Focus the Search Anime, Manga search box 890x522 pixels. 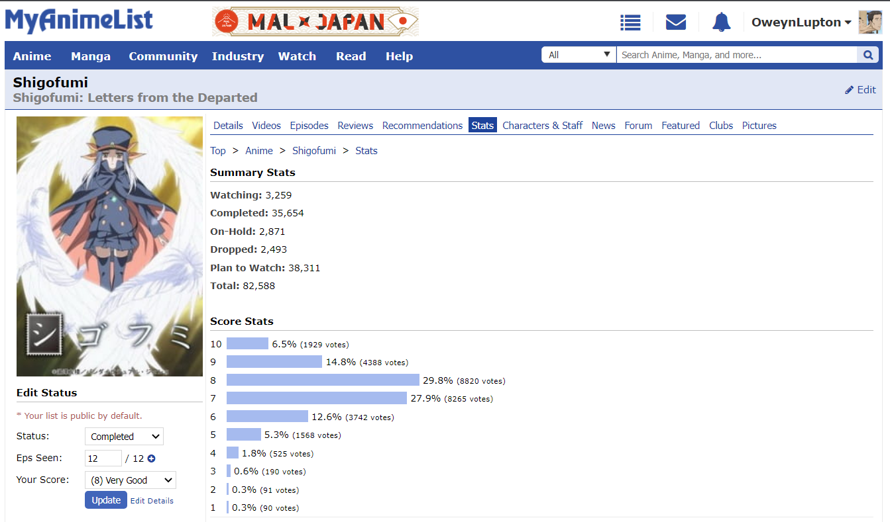737,55
